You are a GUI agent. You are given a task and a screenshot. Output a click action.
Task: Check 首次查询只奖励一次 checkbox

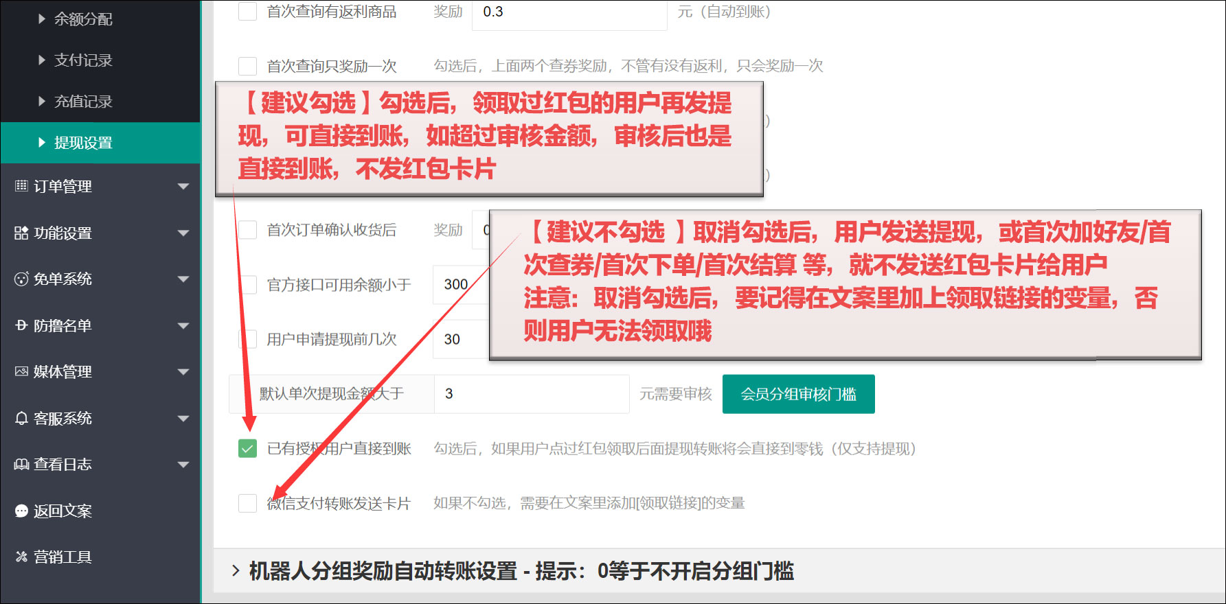pos(247,66)
